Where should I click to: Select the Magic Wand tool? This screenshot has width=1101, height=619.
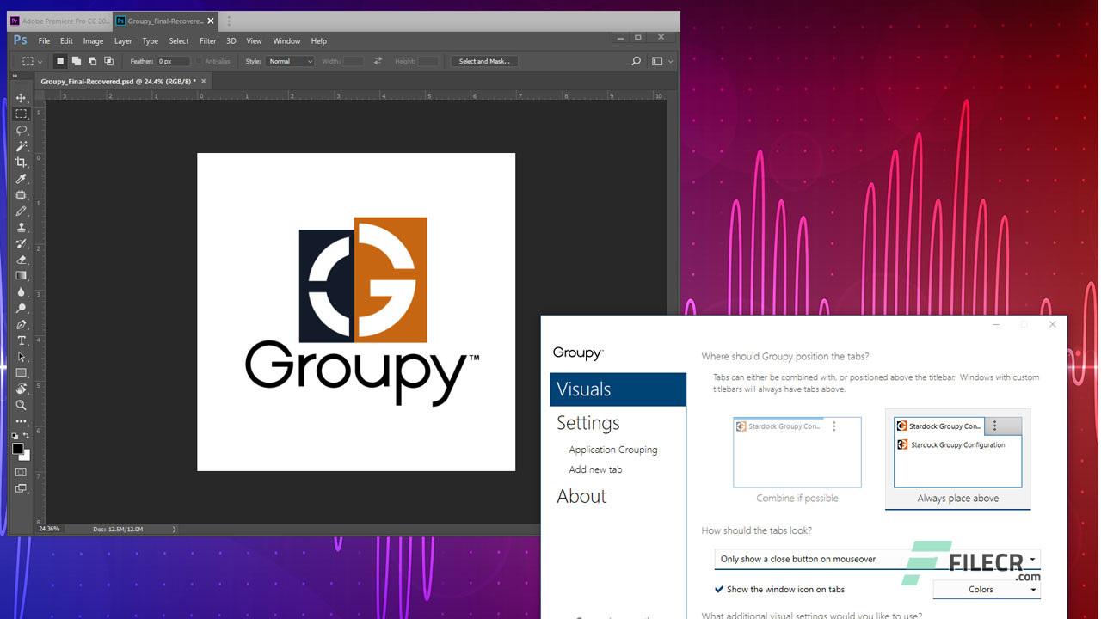pyautogui.click(x=22, y=146)
